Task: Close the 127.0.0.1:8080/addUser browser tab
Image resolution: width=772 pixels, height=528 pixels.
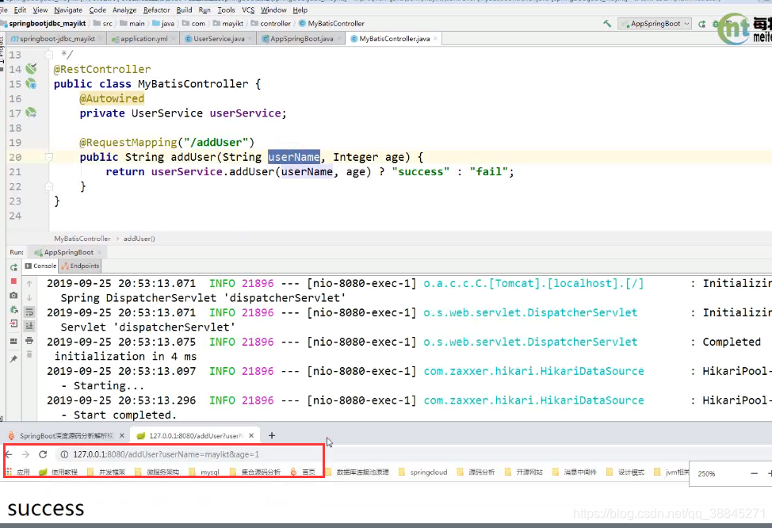Action: (x=251, y=435)
